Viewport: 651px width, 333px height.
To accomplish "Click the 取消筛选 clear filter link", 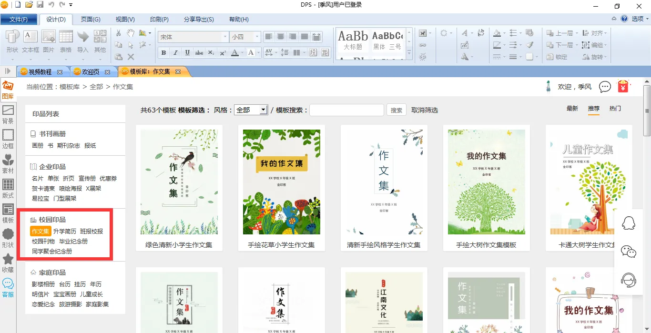I will pyautogui.click(x=425, y=110).
